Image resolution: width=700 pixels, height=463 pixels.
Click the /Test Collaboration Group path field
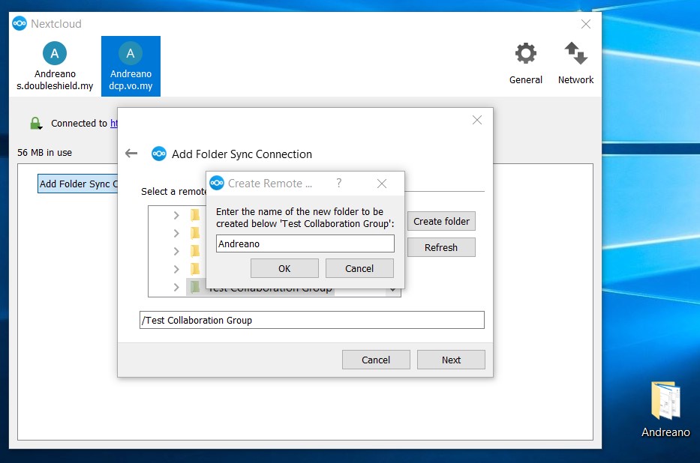pos(311,320)
